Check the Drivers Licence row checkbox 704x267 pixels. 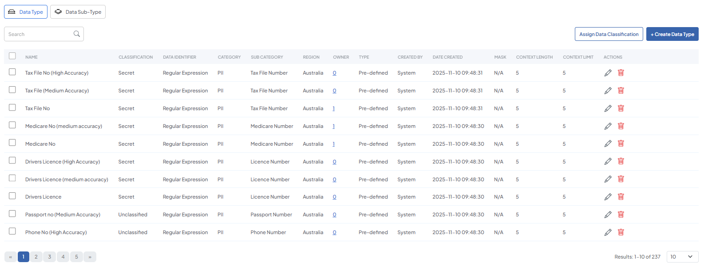pos(12,196)
